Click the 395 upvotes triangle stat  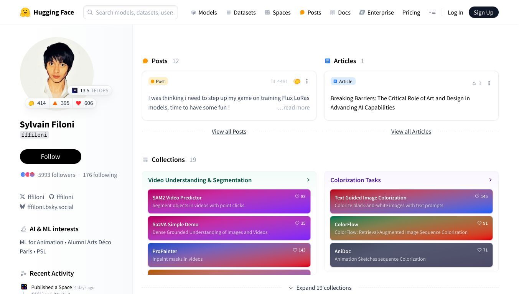61,103
